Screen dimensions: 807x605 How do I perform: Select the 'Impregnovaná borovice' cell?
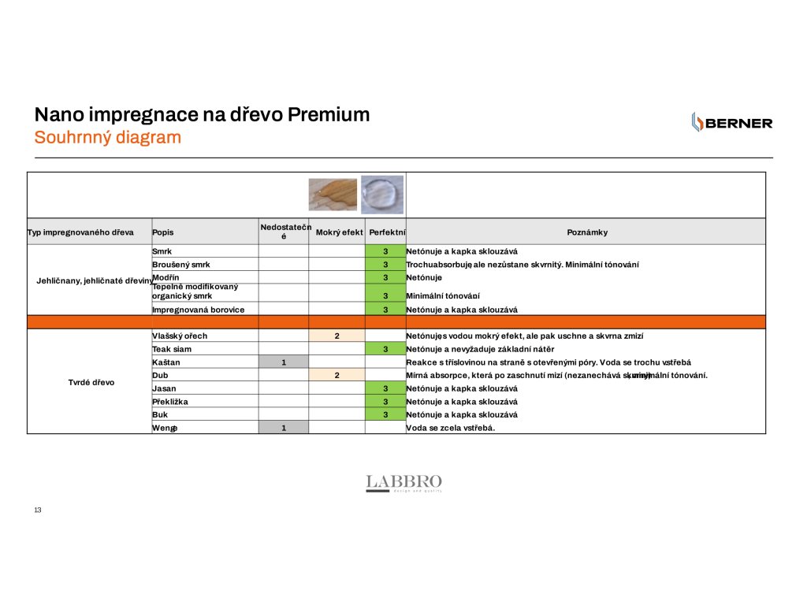[206, 309]
